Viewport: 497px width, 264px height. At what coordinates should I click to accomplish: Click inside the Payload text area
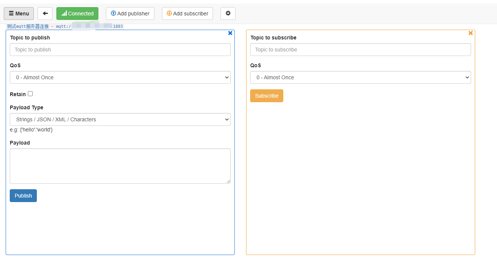pos(120,166)
